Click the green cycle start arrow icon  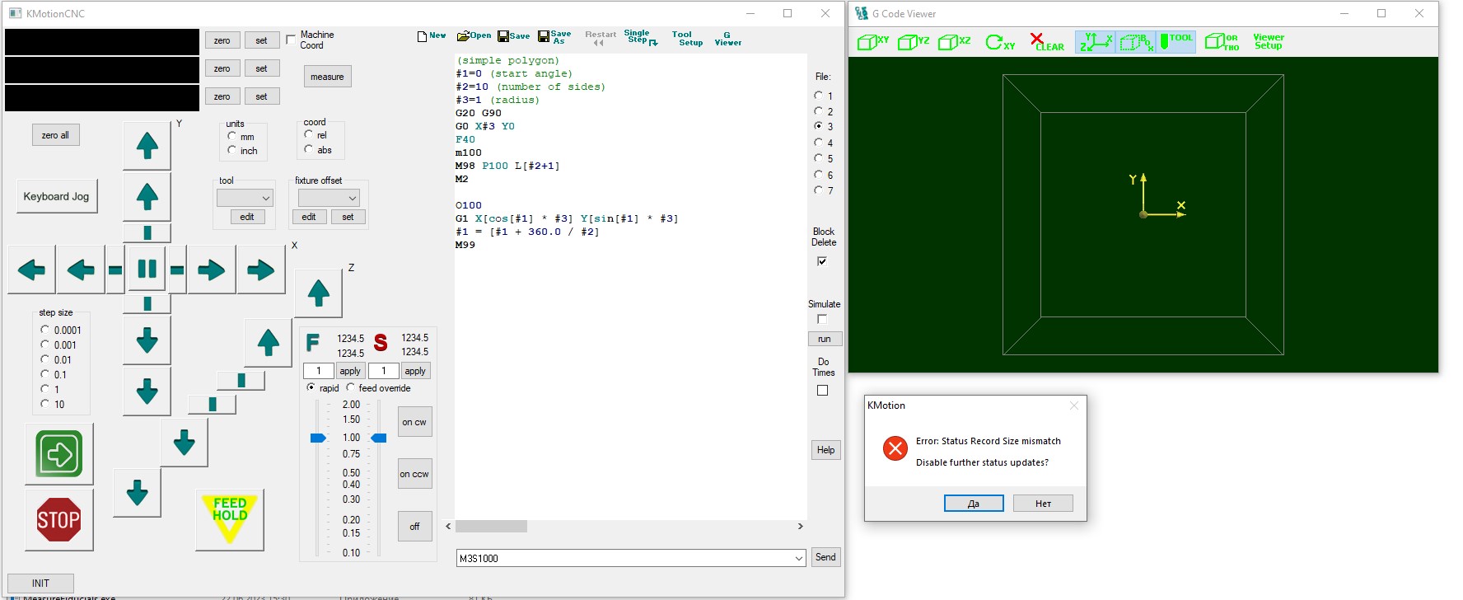tap(58, 453)
